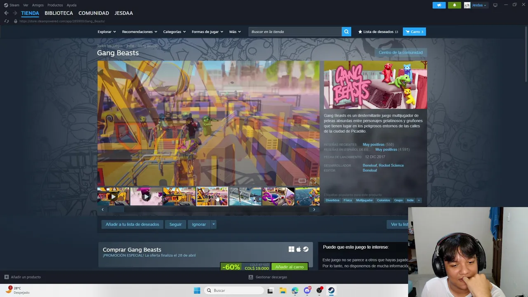
Task: Click the Rocket Science developer link
Action: (391, 165)
